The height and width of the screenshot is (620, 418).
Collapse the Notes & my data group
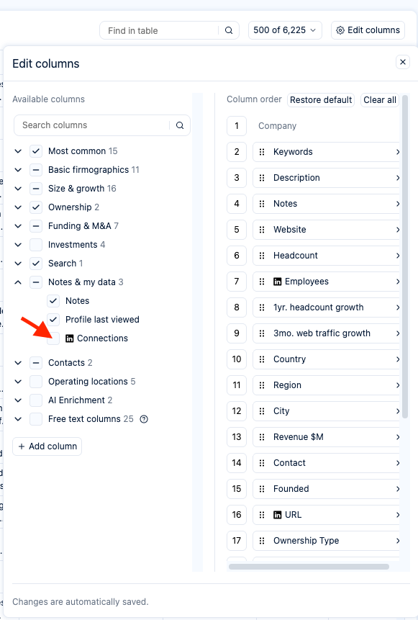click(x=18, y=282)
